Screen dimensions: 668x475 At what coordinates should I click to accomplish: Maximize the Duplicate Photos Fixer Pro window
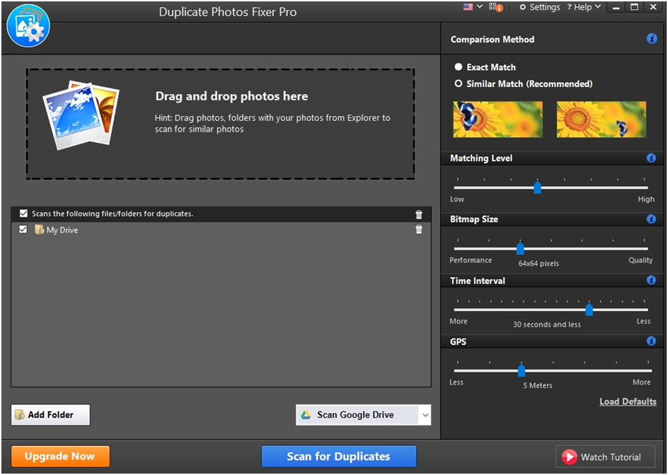[634, 7]
